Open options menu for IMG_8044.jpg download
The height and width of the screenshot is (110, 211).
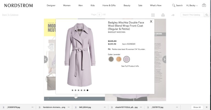(105, 107)
